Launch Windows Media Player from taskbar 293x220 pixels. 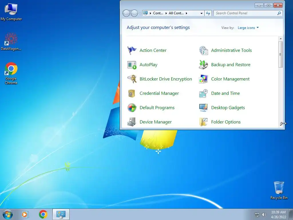click(x=25, y=214)
